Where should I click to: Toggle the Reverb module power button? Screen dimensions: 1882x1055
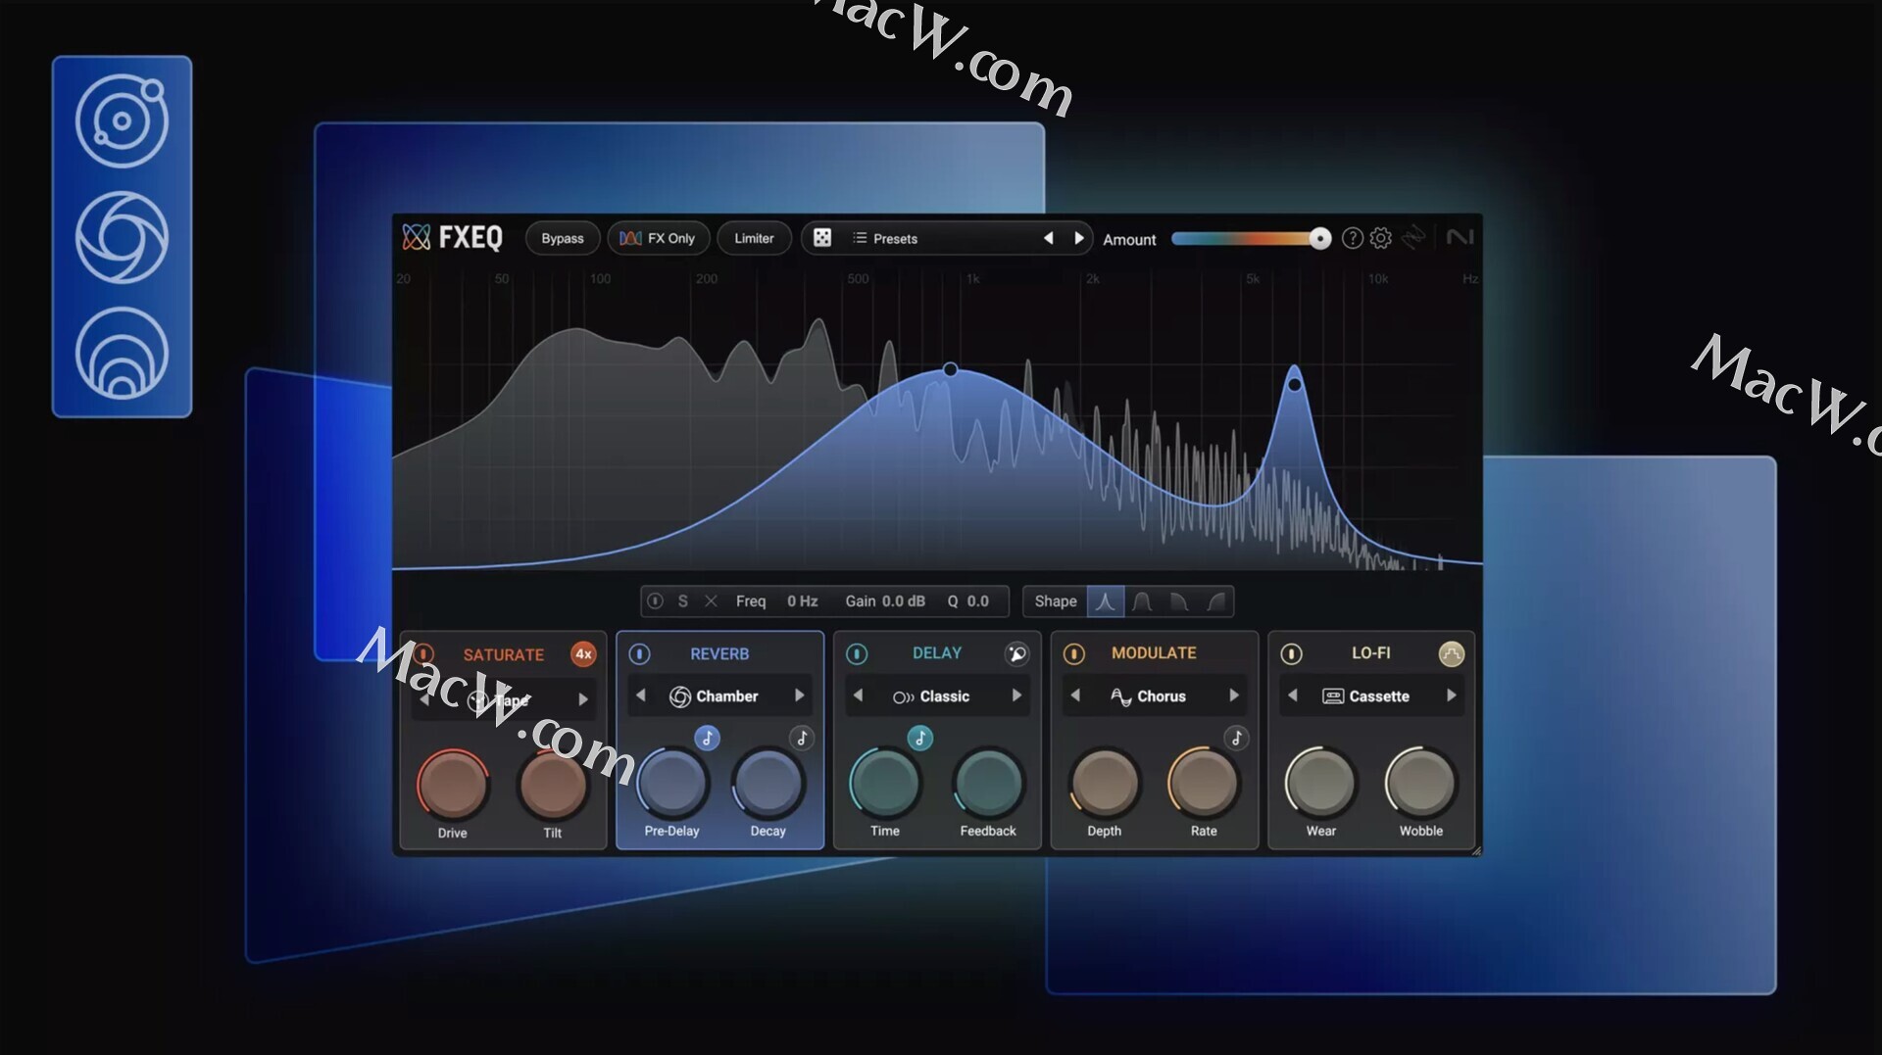(x=639, y=653)
